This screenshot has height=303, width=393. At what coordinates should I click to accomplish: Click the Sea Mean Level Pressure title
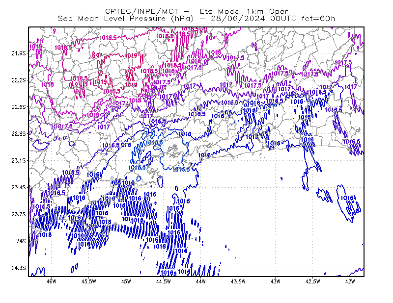coord(112,19)
